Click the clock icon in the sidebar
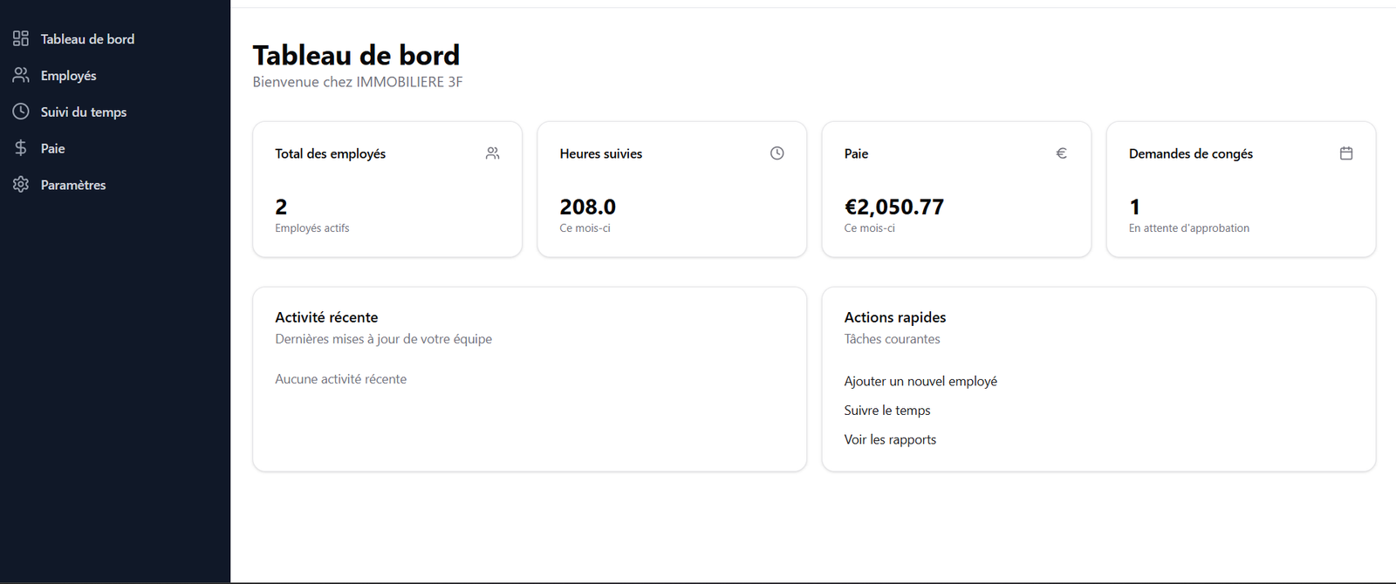The height and width of the screenshot is (584, 1396). point(21,112)
